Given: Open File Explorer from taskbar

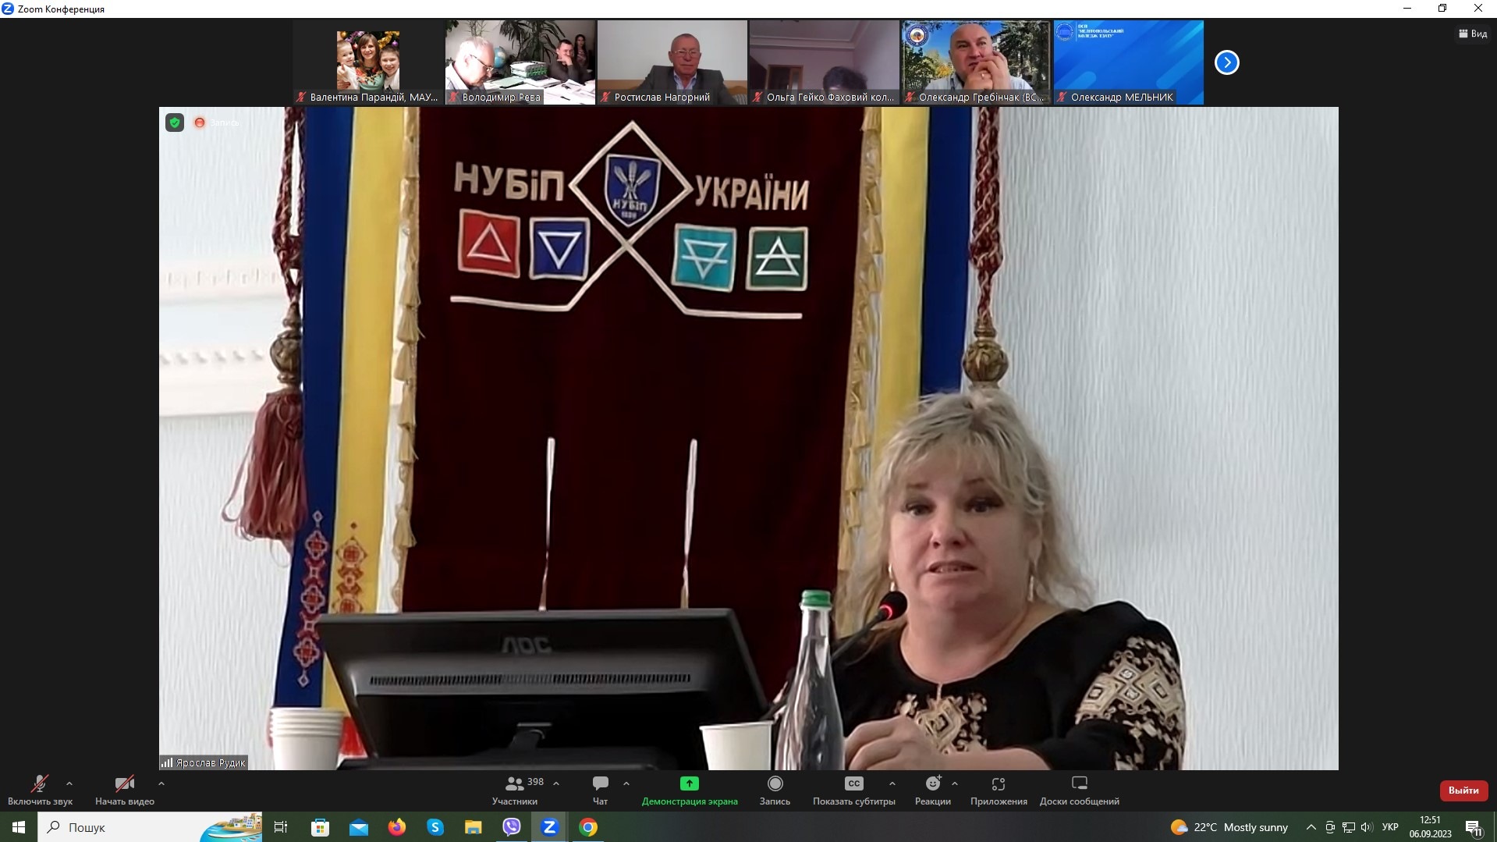Looking at the screenshot, I should [473, 827].
